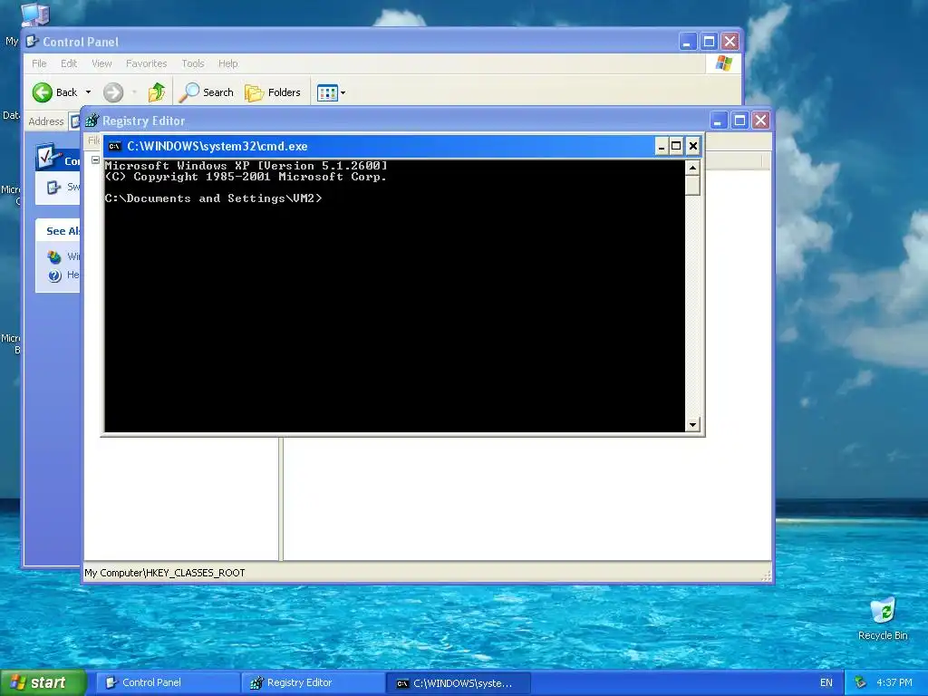Click the Switch to Classic View icon
This screenshot has width=928, height=696.
pyautogui.click(x=53, y=188)
